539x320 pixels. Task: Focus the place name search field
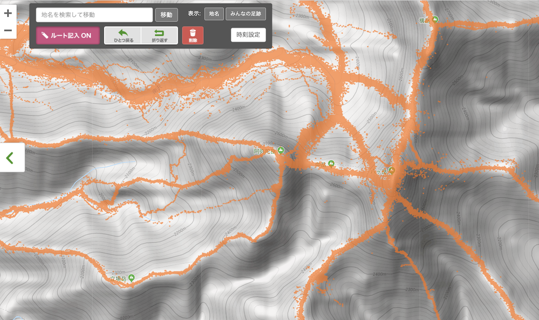tap(94, 15)
